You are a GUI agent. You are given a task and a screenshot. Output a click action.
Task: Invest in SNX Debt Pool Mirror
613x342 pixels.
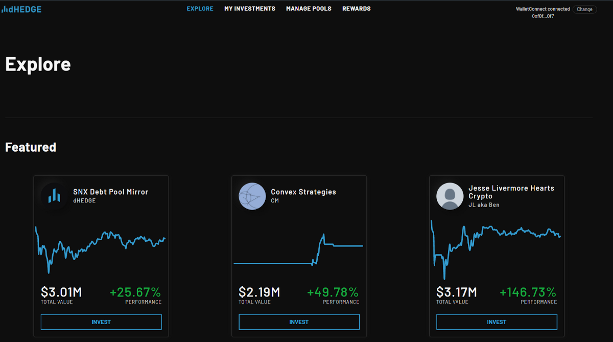(101, 322)
